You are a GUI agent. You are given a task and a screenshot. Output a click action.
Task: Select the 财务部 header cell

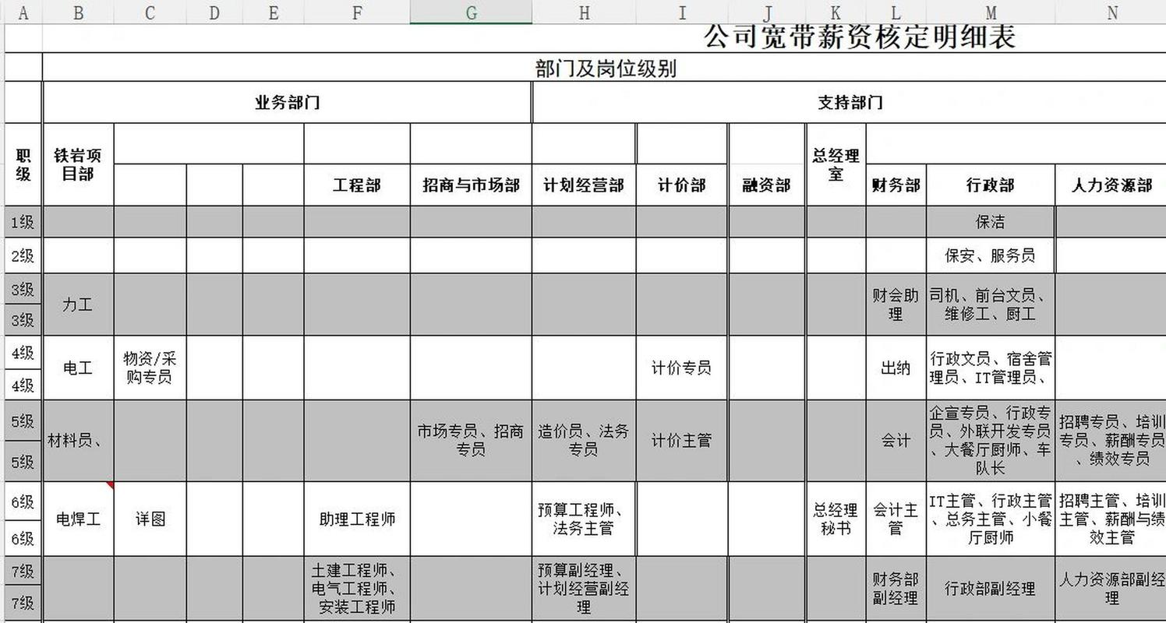896,185
